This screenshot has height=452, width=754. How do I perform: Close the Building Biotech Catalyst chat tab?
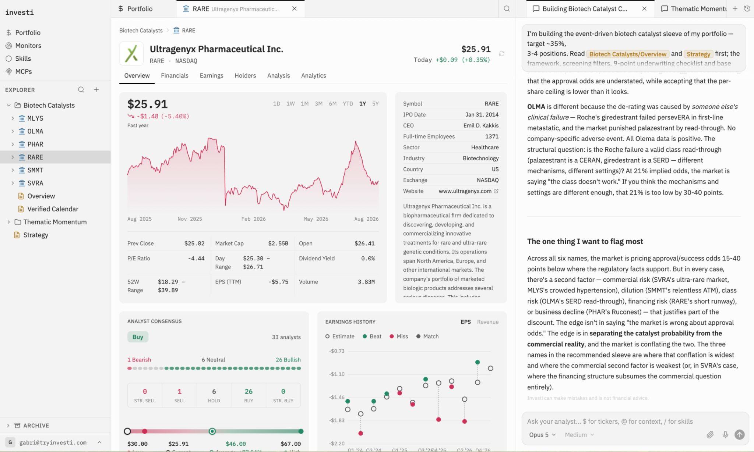[x=644, y=8]
